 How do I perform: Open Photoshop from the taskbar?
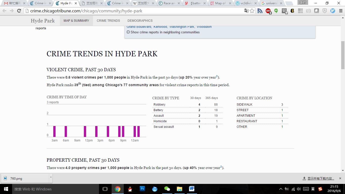point(142,189)
